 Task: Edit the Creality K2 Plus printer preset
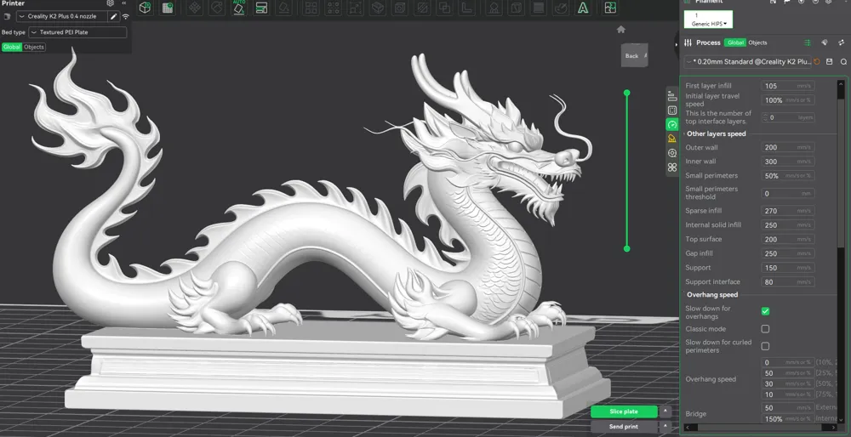(x=113, y=16)
